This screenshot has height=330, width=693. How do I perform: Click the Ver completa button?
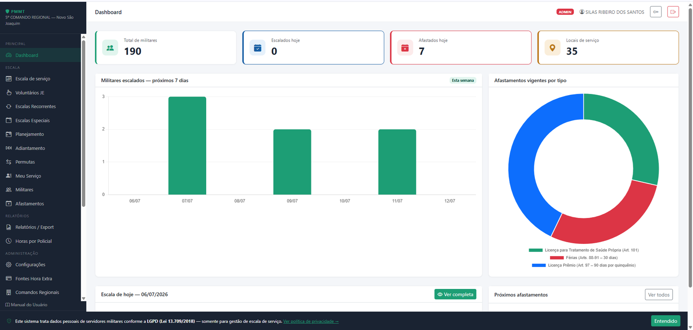tap(455, 294)
